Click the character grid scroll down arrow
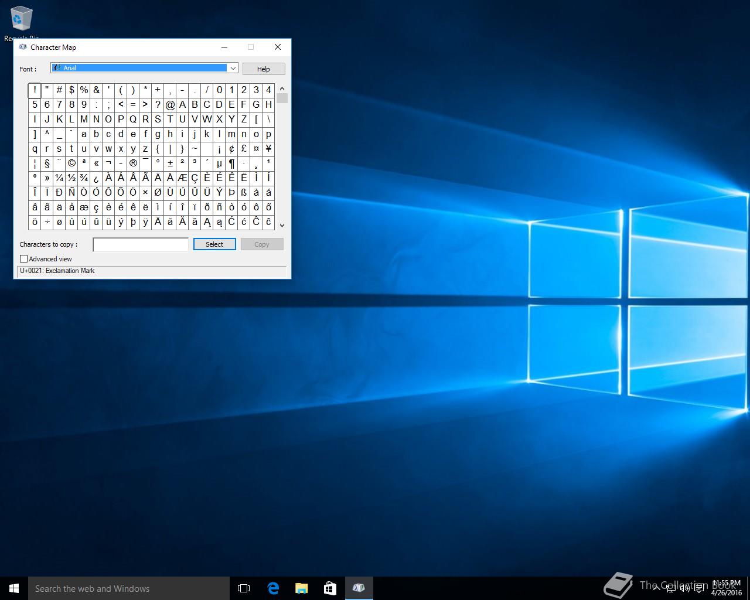This screenshot has height=600, width=750. pyautogui.click(x=282, y=225)
